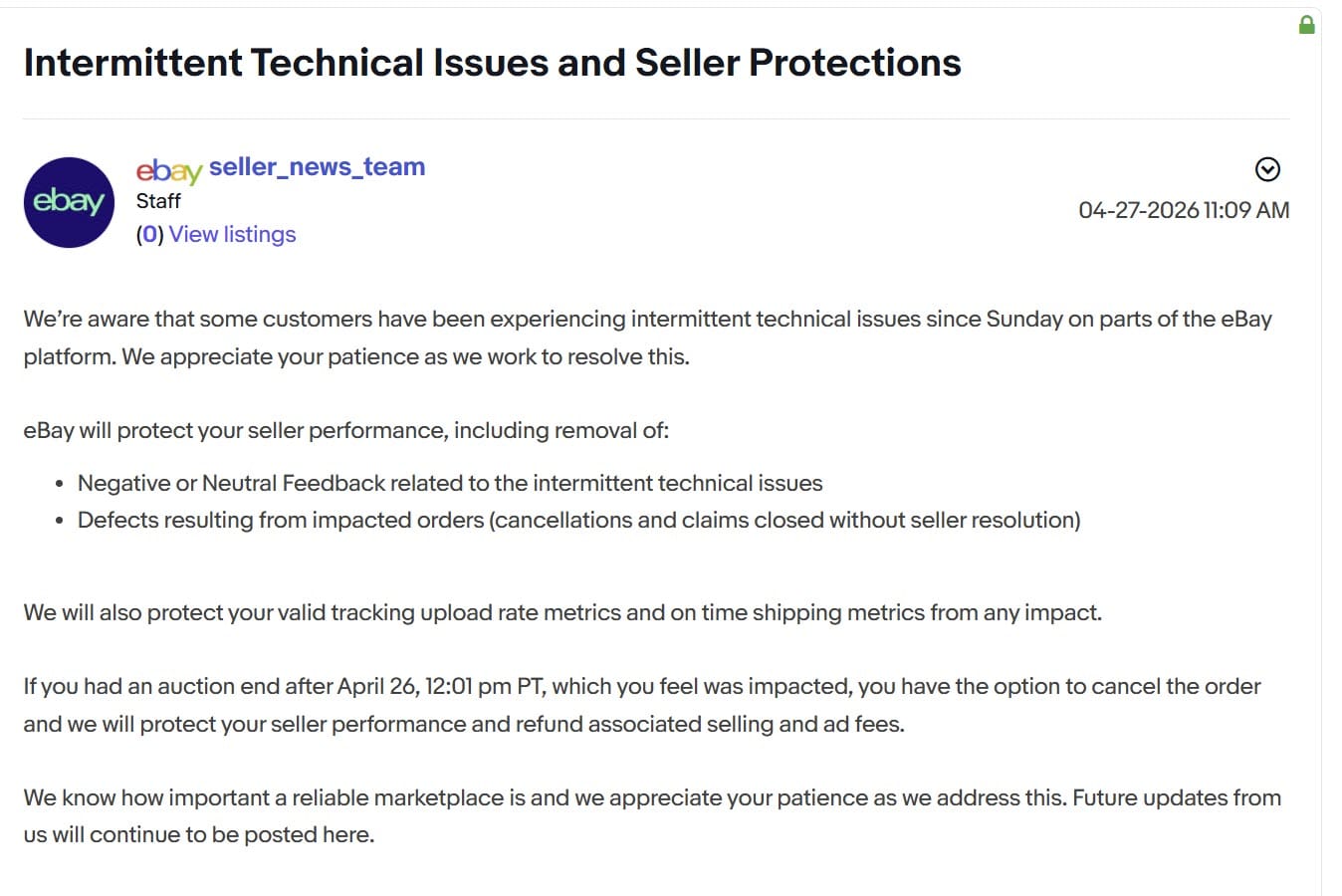Click the valid tracking upload rate sentence
Screen dimensions: 1342x896
pos(562,613)
